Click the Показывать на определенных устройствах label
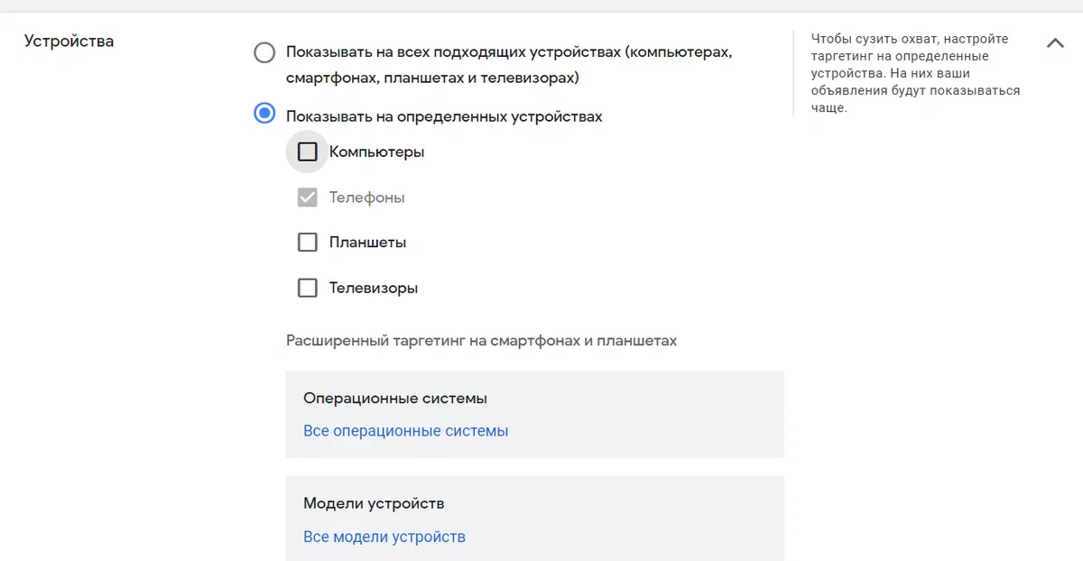This screenshot has width=1083, height=561. (x=444, y=116)
